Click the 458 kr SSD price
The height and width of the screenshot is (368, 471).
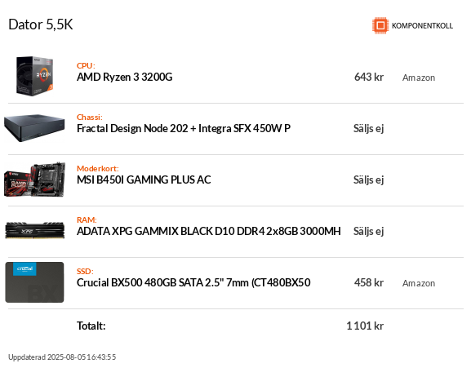coord(369,282)
